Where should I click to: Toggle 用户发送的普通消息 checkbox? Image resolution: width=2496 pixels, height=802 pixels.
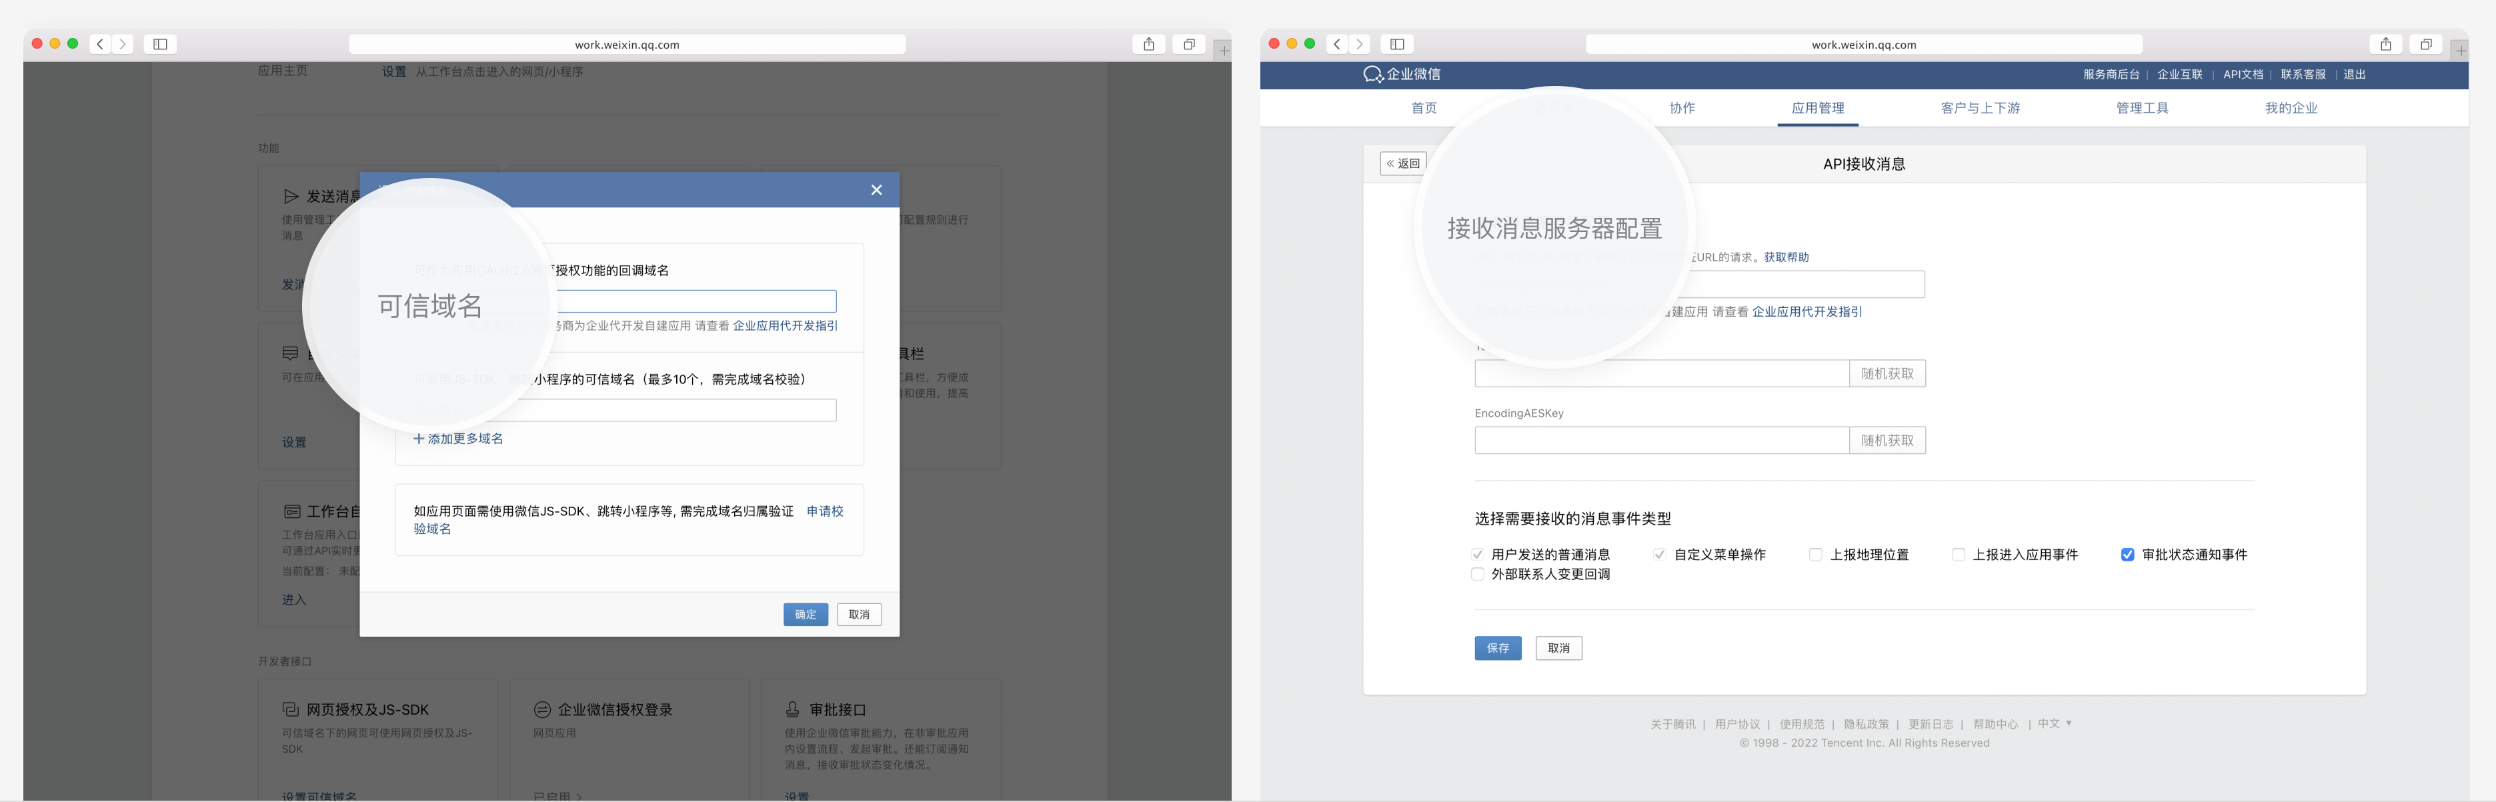click(x=1478, y=555)
